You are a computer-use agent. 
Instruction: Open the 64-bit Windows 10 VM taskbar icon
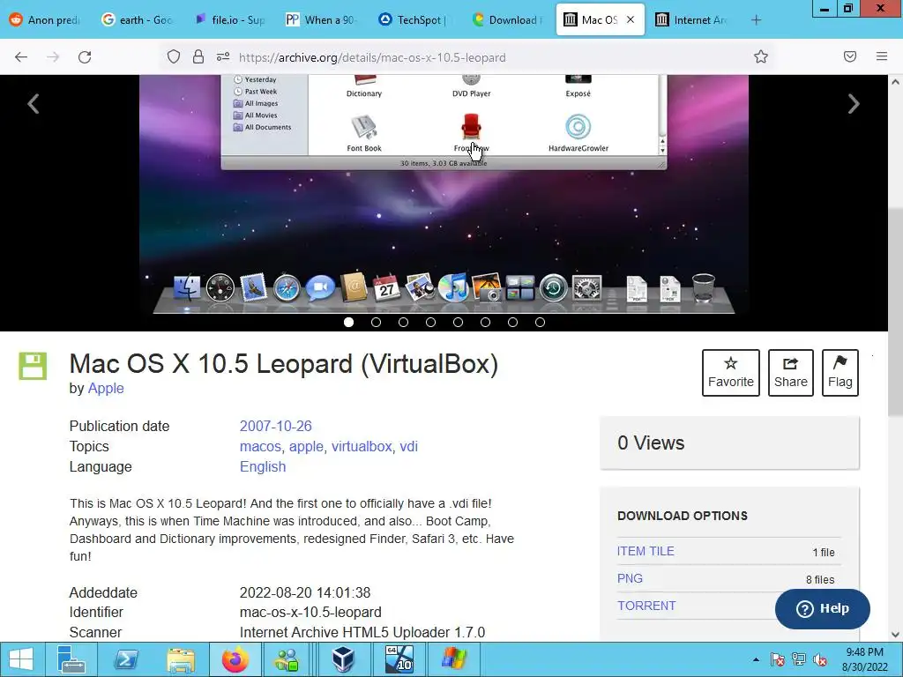(399, 659)
